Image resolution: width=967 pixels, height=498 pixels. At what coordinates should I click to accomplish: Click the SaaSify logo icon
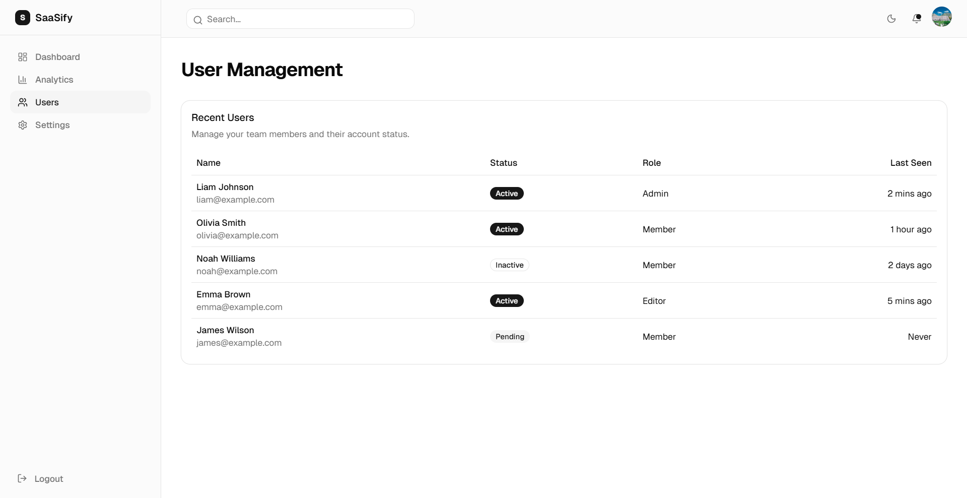[x=23, y=18]
